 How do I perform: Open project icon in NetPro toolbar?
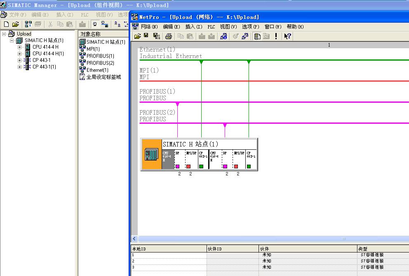click(x=137, y=36)
